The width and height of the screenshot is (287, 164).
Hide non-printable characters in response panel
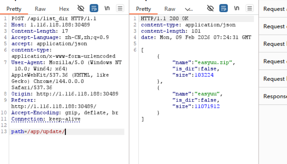210,8
